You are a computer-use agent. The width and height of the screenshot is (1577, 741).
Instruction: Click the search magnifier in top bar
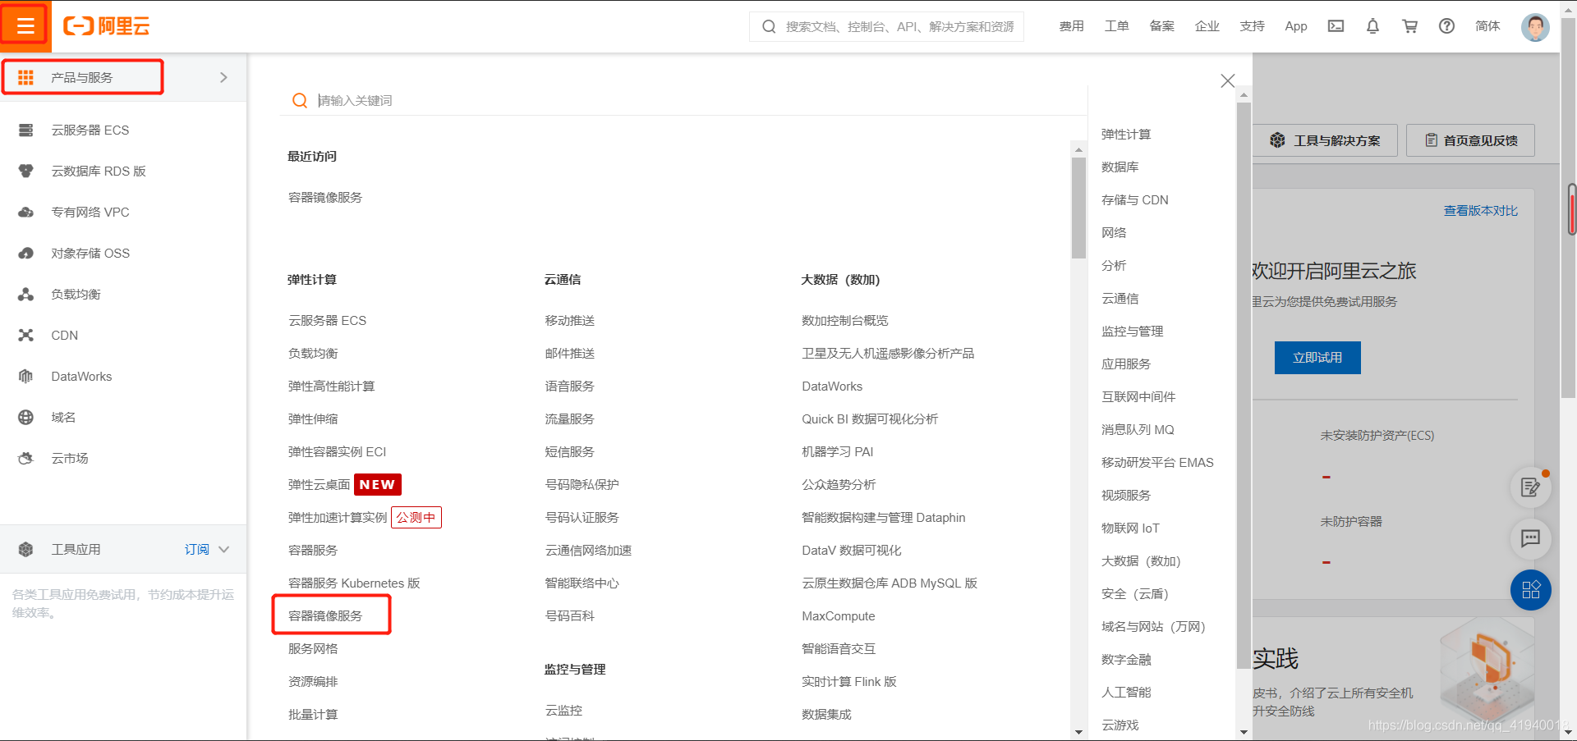tap(769, 26)
